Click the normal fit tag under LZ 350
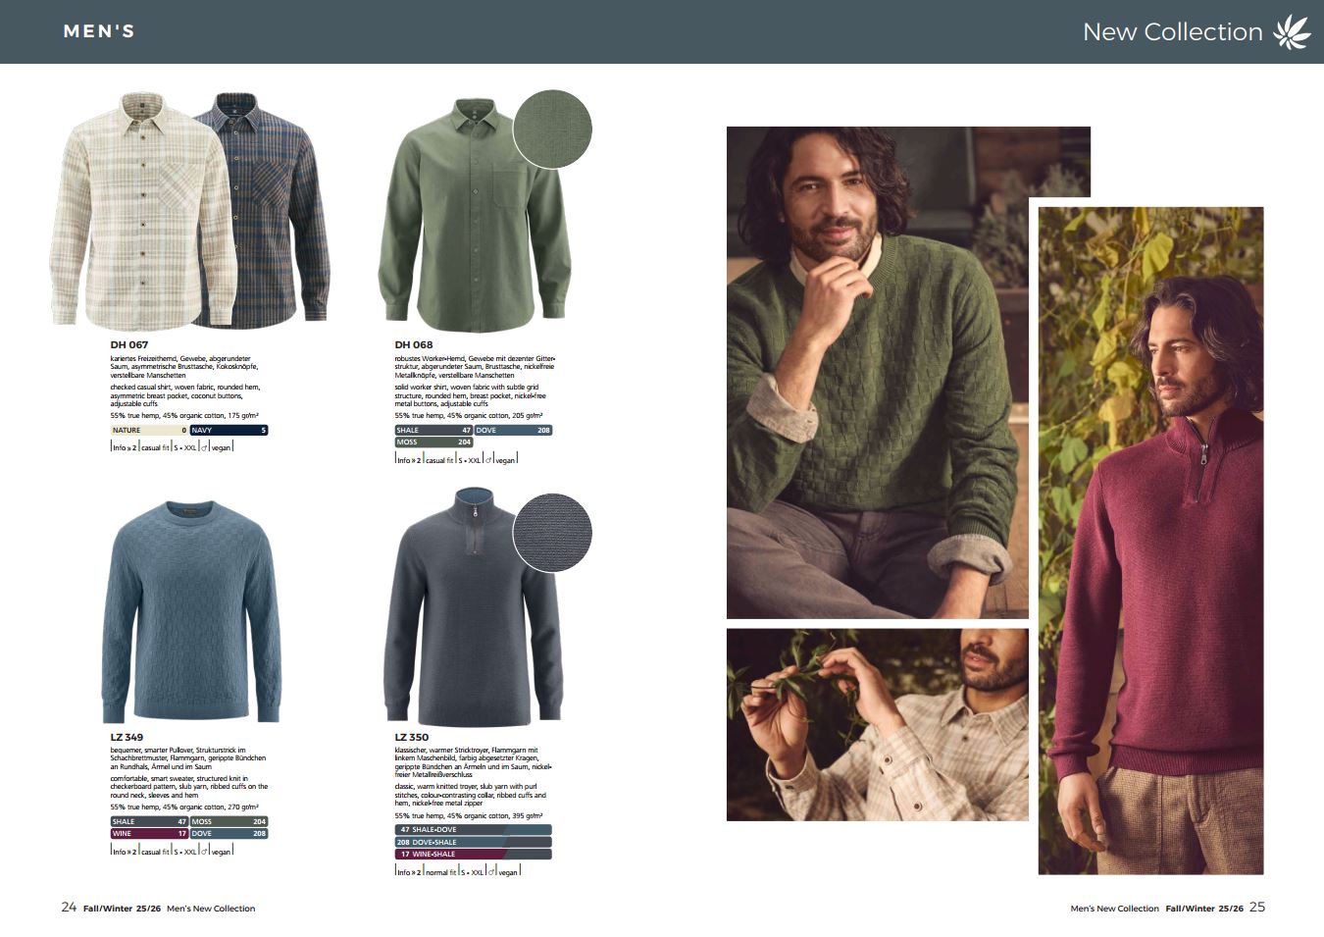1324x937 pixels. pyautogui.click(x=439, y=871)
